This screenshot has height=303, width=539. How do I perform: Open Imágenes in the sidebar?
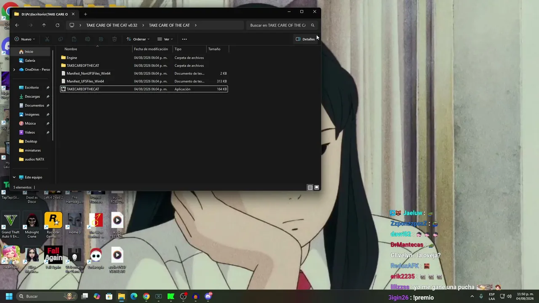coord(32,114)
